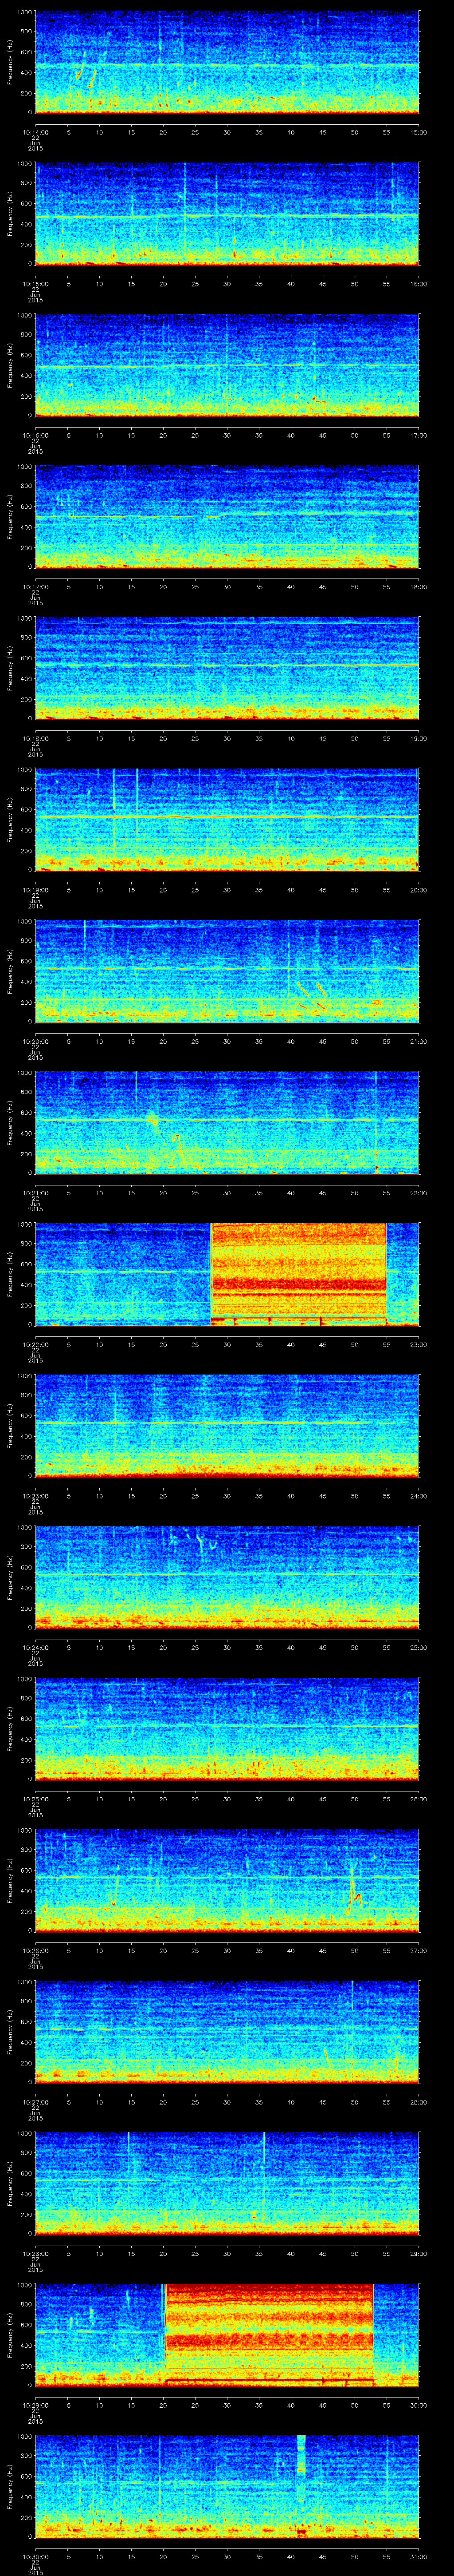This screenshot has width=454, height=2576.
Task: Click the spectrogram panel starting at 10:18:00
Action: (227, 669)
